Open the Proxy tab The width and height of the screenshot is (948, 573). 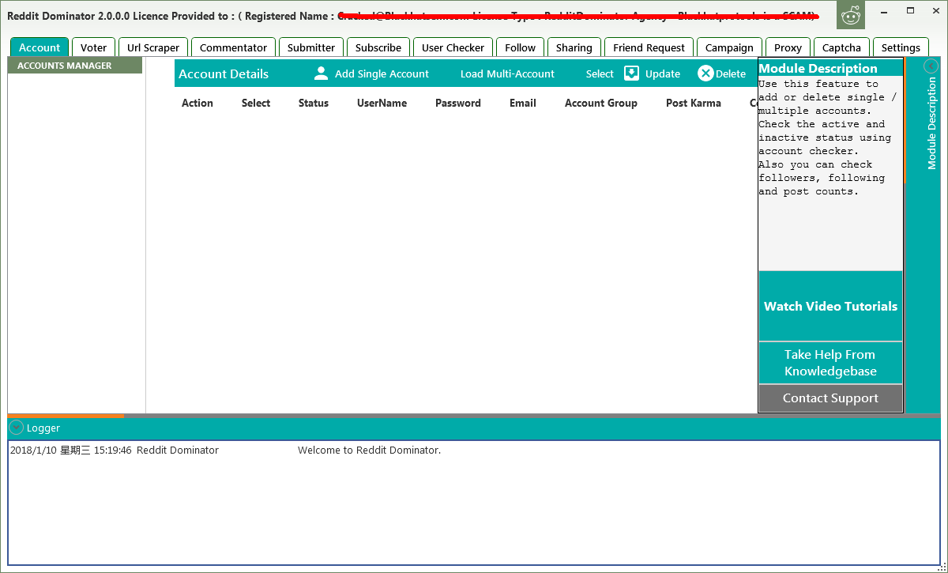coord(788,47)
